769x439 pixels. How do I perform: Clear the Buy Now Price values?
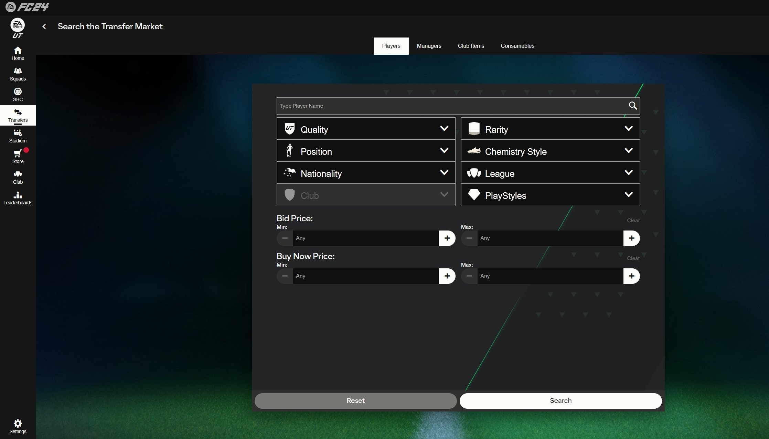633,258
